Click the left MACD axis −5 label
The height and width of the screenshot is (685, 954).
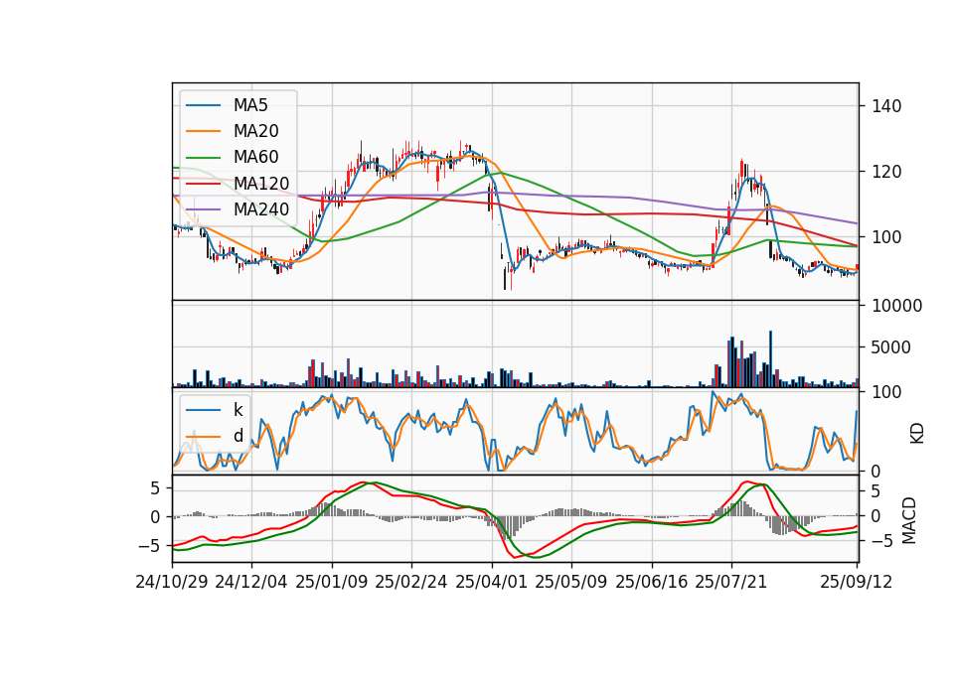tap(150, 546)
